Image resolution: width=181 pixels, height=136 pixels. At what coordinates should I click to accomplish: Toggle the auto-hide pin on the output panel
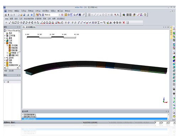166,111
